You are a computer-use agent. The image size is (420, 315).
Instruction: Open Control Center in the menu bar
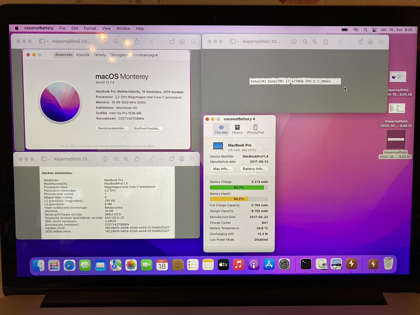[374, 30]
